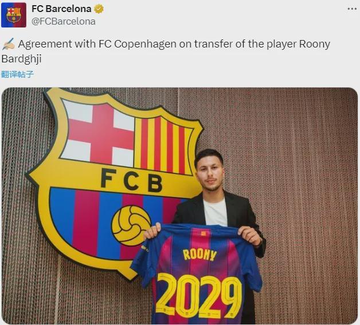The image size is (360, 325).
Task: Click the ROONY name on the jersey
Action: (199, 255)
